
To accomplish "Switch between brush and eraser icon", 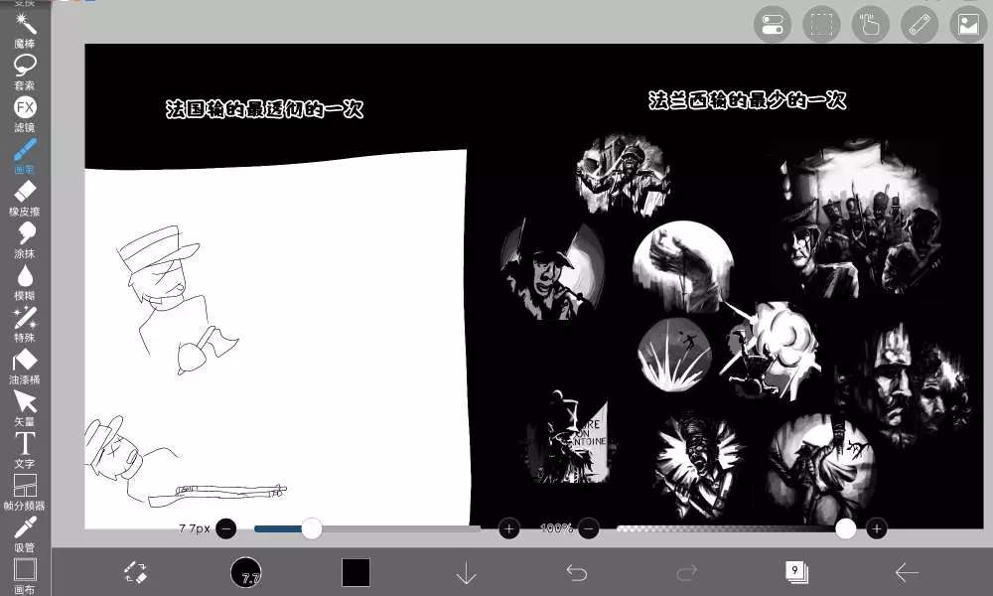I will pos(135,572).
